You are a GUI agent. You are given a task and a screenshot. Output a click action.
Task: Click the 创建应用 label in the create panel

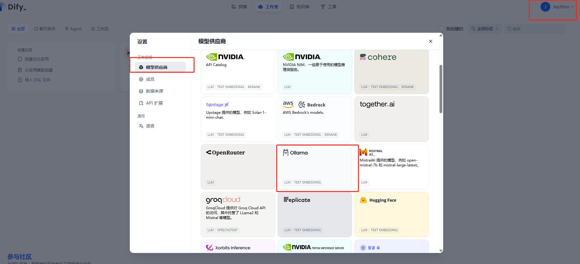point(25,50)
